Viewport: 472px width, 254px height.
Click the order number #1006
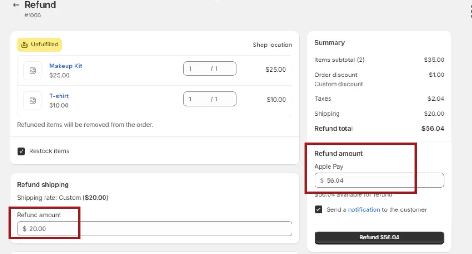coord(33,15)
